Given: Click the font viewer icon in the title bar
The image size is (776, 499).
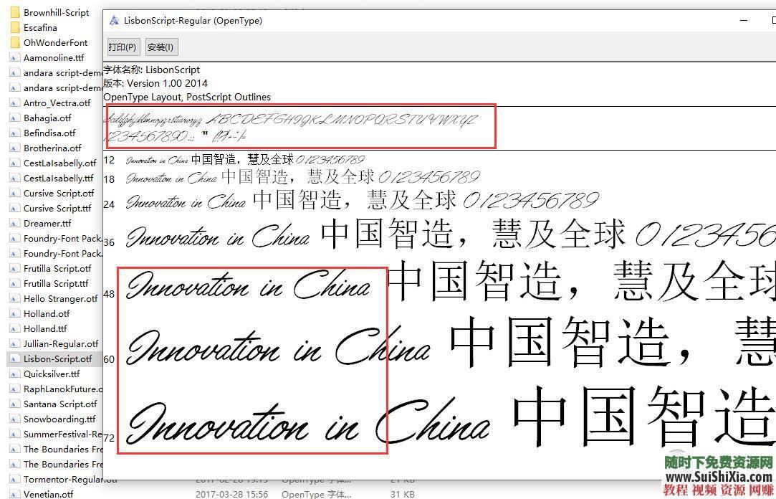Looking at the screenshot, I should point(112,21).
